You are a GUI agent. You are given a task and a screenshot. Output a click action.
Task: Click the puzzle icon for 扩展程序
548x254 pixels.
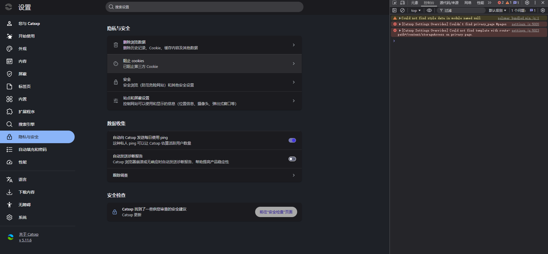pyautogui.click(x=9, y=112)
